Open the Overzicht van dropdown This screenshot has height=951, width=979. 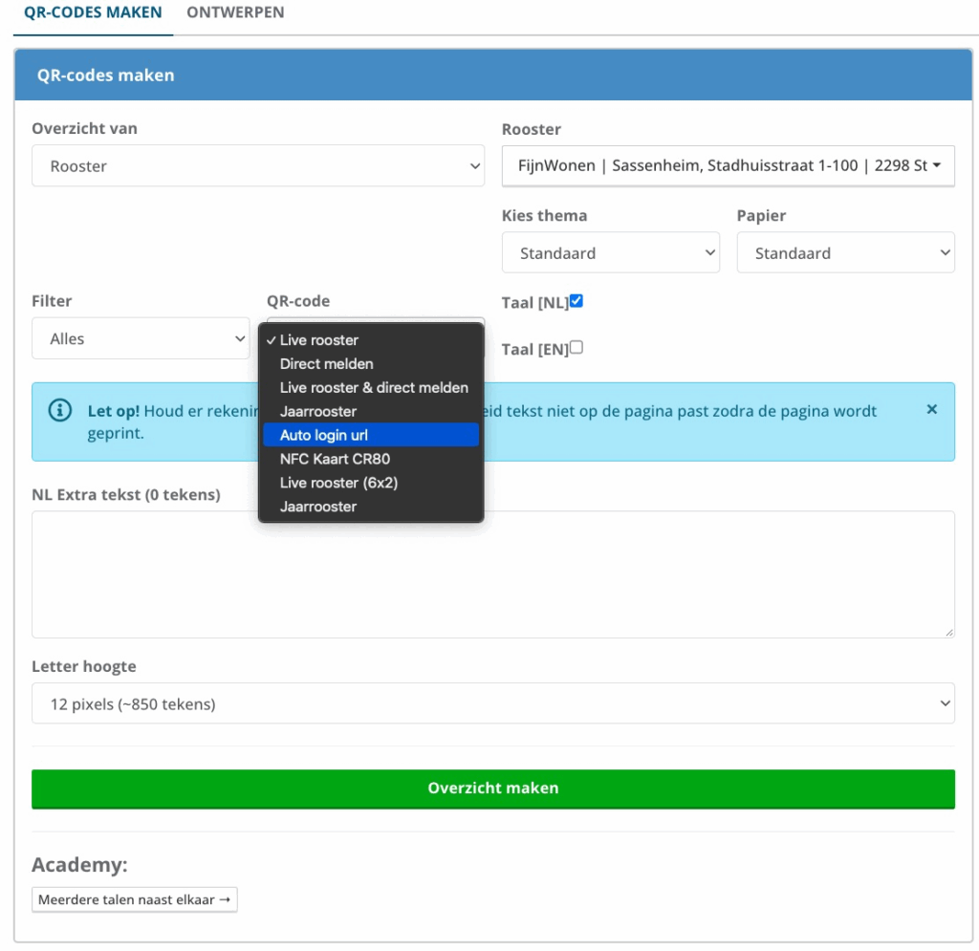[257, 166]
